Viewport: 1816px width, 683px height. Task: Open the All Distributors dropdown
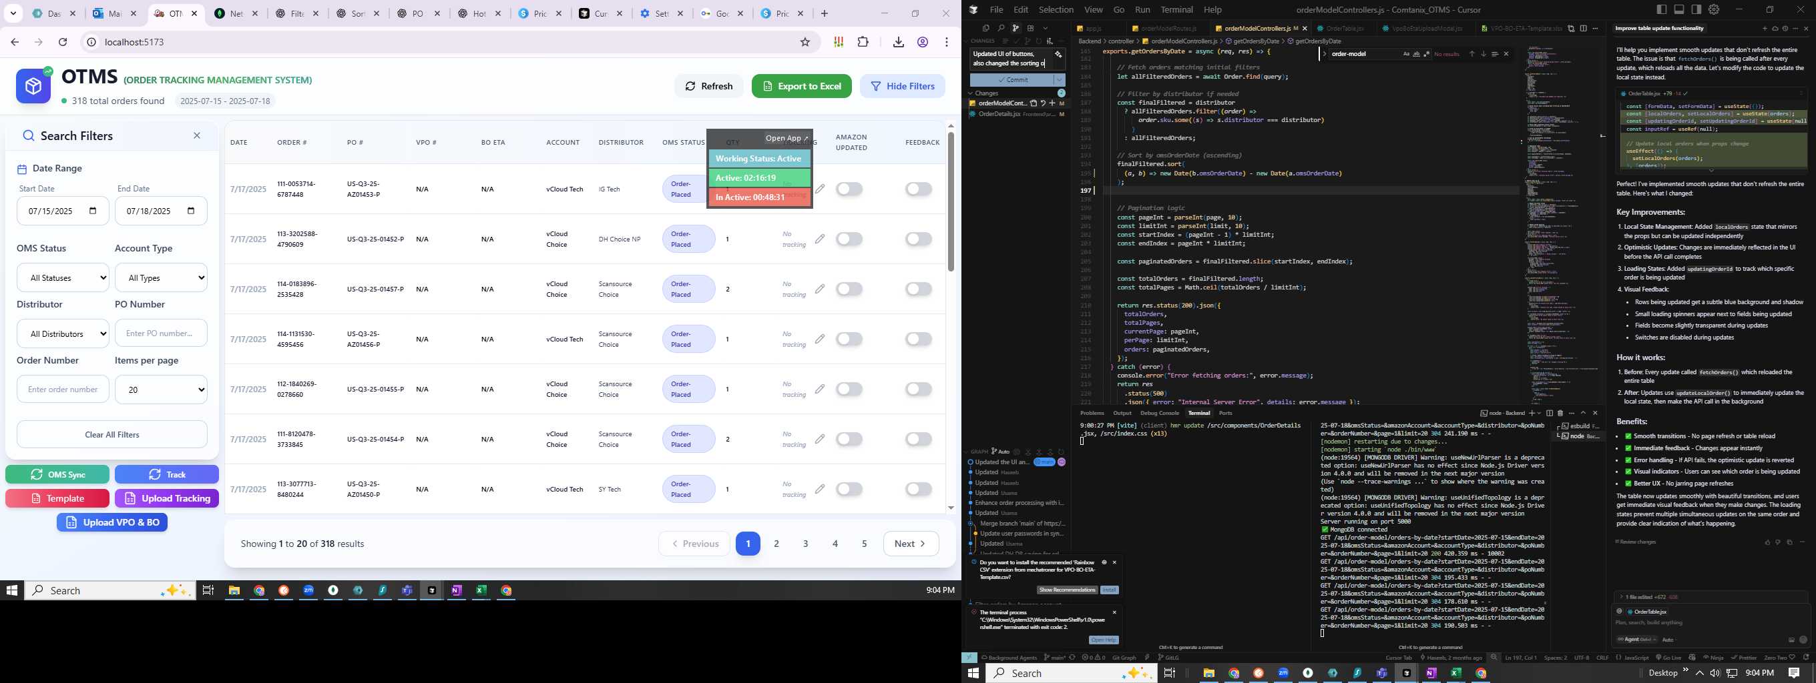point(63,333)
